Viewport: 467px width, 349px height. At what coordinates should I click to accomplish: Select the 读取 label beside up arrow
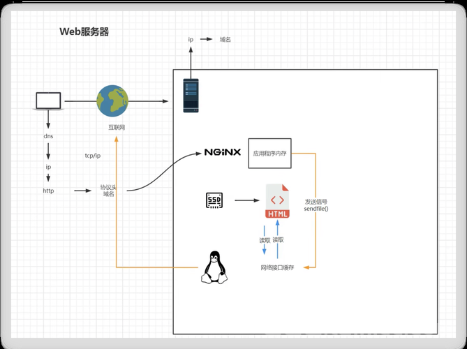click(278, 239)
